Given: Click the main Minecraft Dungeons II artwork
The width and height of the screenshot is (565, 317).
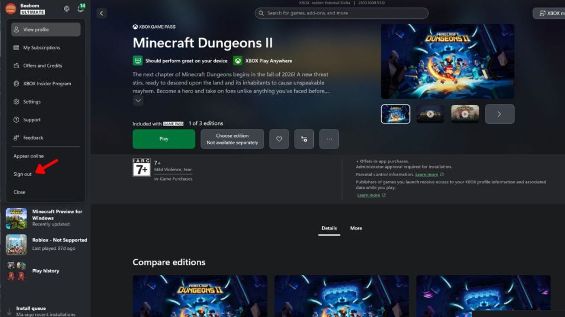Looking at the screenshot, I should (447, 62).
